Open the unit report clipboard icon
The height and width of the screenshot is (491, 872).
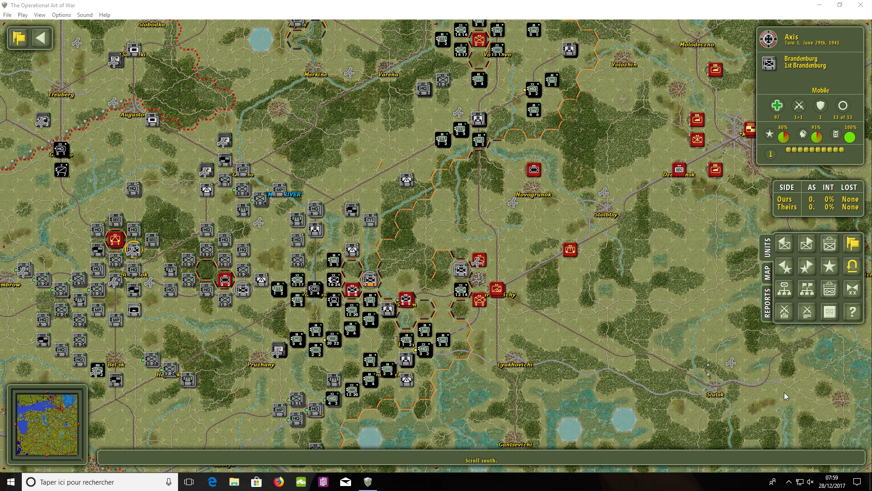coord(829,244)
